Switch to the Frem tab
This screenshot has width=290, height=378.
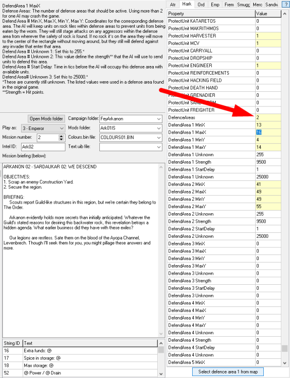pos(229,5)
